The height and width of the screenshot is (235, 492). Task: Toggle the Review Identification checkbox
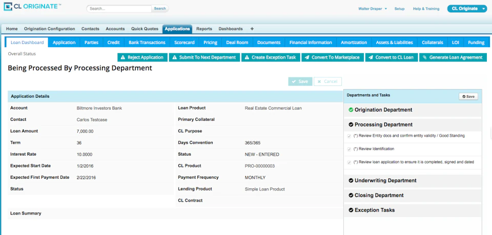click(349, 149)
